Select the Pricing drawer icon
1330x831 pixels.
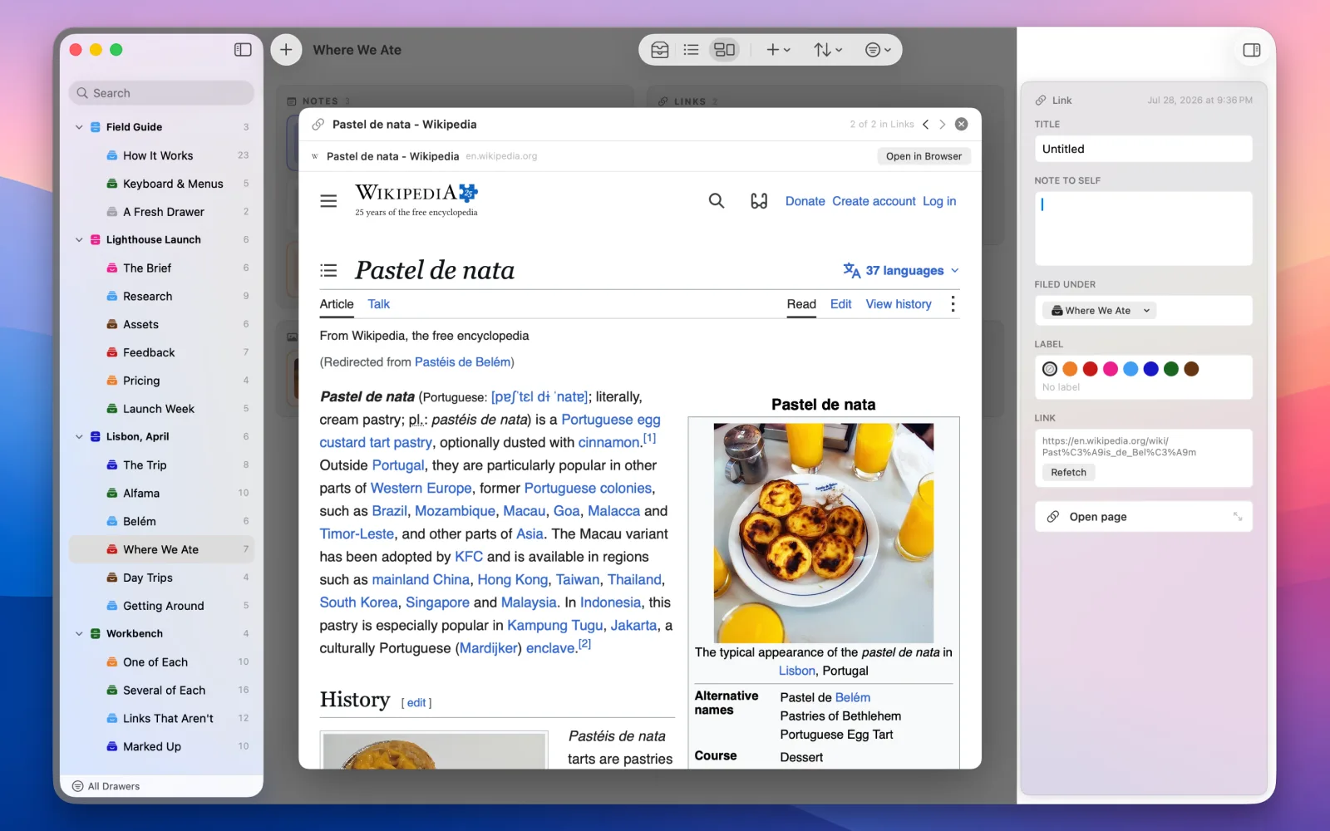click(112, 381)
